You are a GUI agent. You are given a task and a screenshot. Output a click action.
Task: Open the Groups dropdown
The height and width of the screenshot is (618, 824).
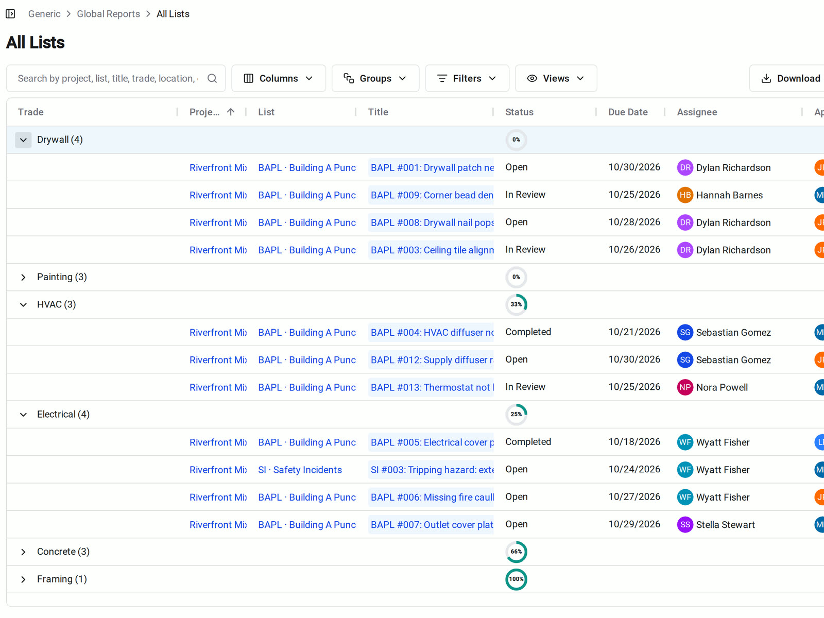(x=375, y=78)
